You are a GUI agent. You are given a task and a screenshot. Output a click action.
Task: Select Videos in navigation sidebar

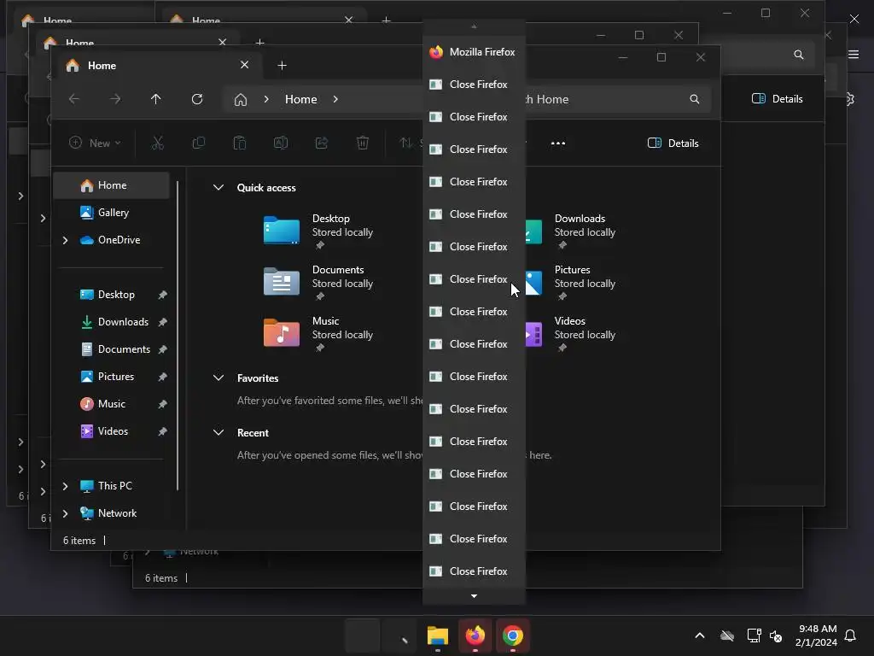point(112,431)
